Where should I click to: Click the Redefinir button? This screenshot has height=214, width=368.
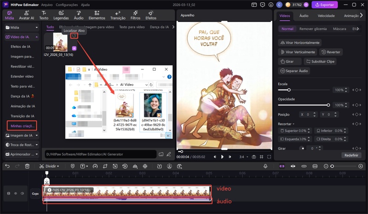(x=351, y=155)
